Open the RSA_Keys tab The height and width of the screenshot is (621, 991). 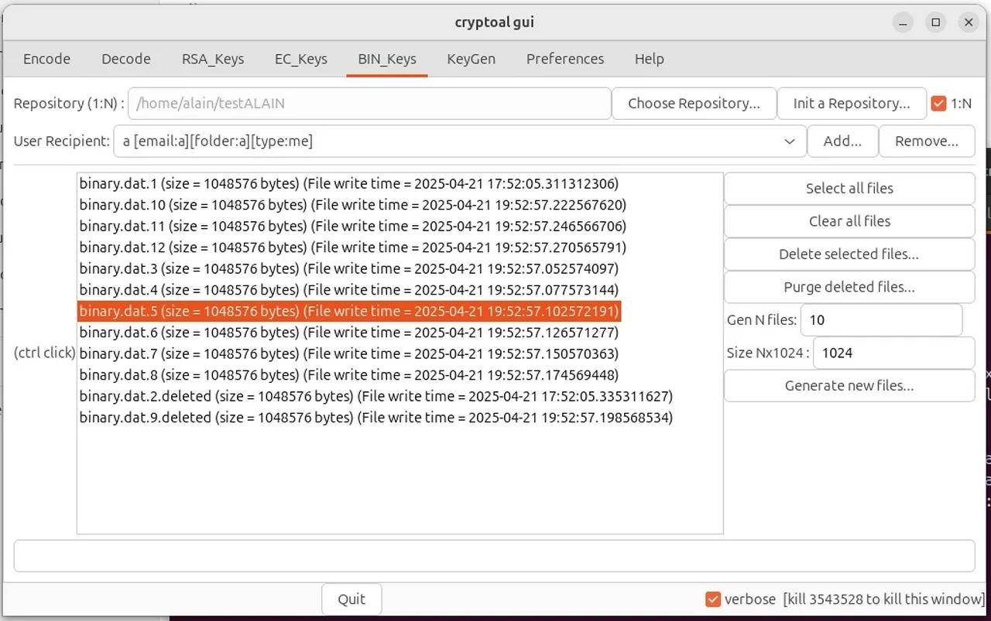pyautogui.click(x=212, y=59)
